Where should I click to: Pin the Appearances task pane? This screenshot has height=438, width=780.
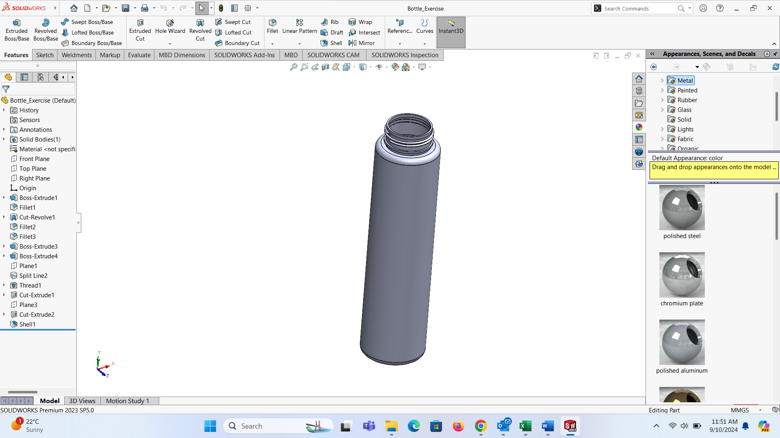pyautogui.click(x=775, y=54)
